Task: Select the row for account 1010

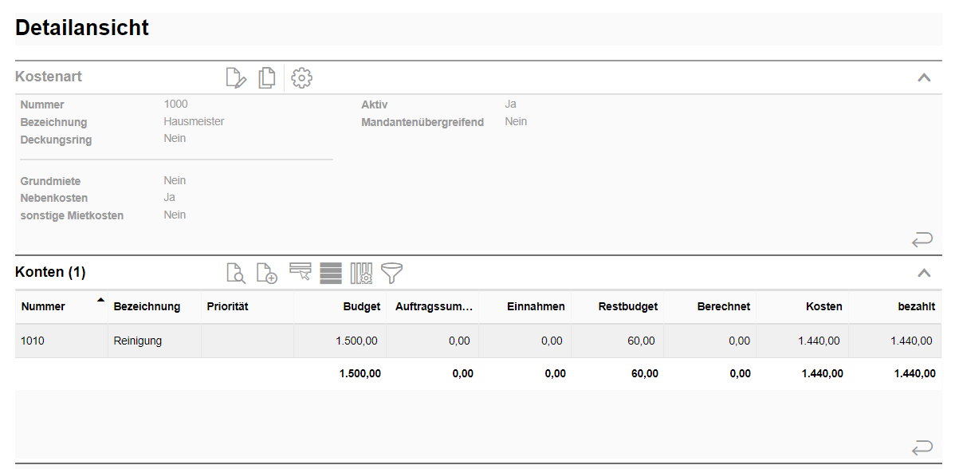Action: tap(33, 341)
